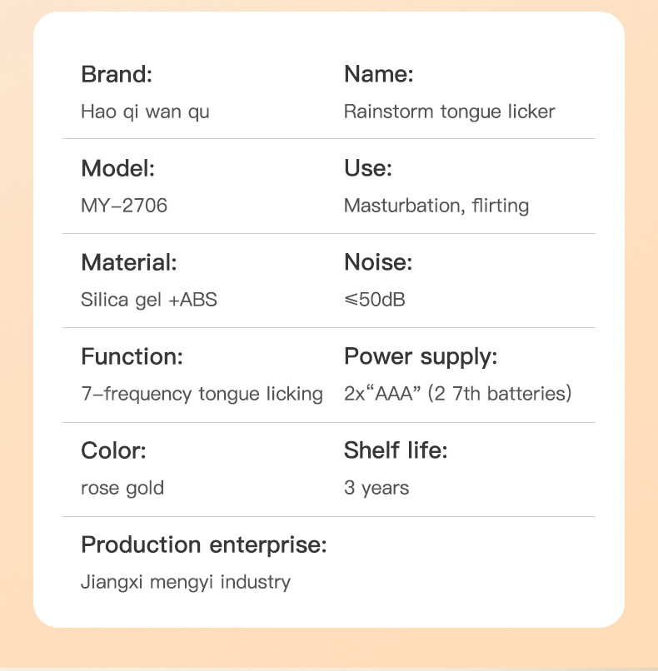Click the "Name:" heading label
This screenshot has width=658, height=671.
click(x=378, y=74)
